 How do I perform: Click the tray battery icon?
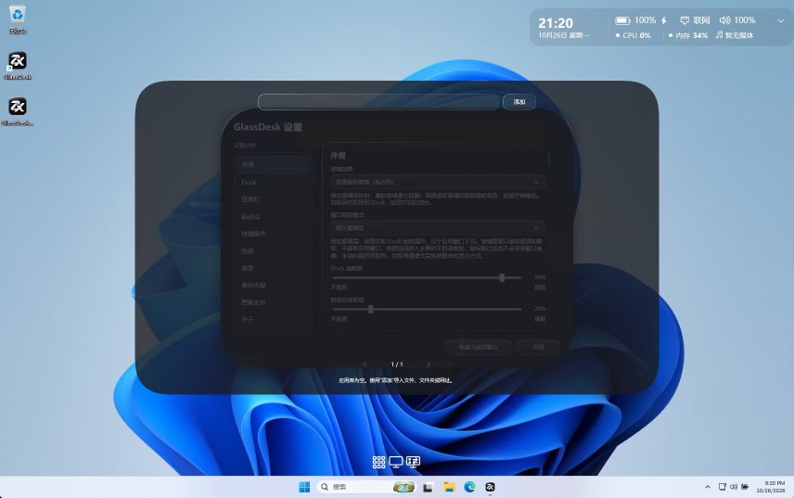745,487
